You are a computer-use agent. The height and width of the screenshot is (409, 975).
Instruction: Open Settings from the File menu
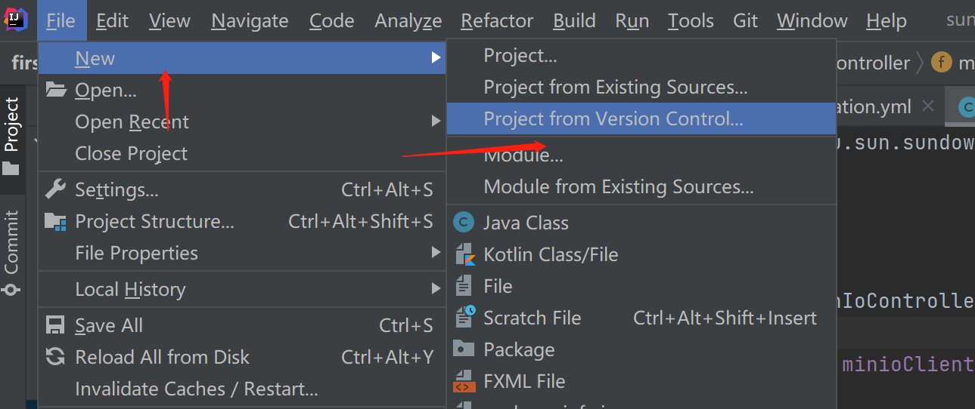(116, 189)
